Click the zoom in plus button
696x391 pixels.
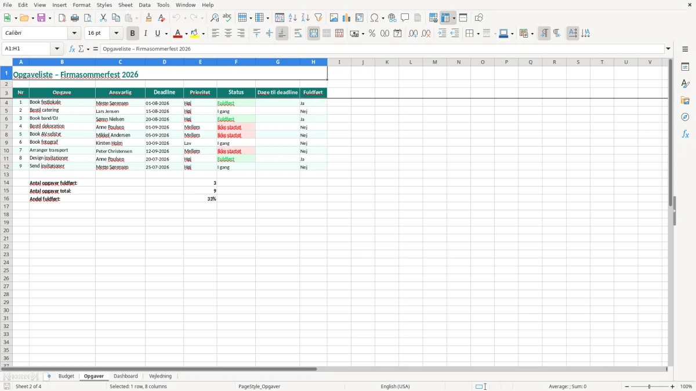(x=673, y=386)
